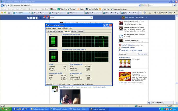Open the Beeld menu in Taakbeheer
Image resolution: width=178 pixels, height=111 pixels.
59,28
